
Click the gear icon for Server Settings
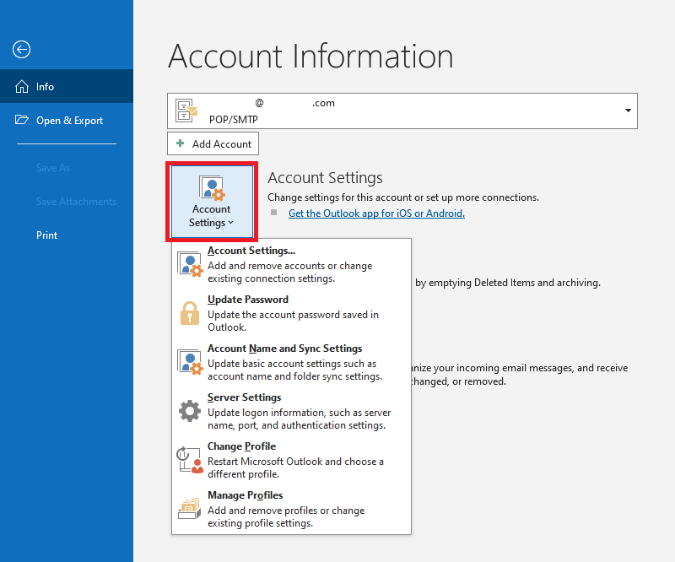(x=189, y=411)
